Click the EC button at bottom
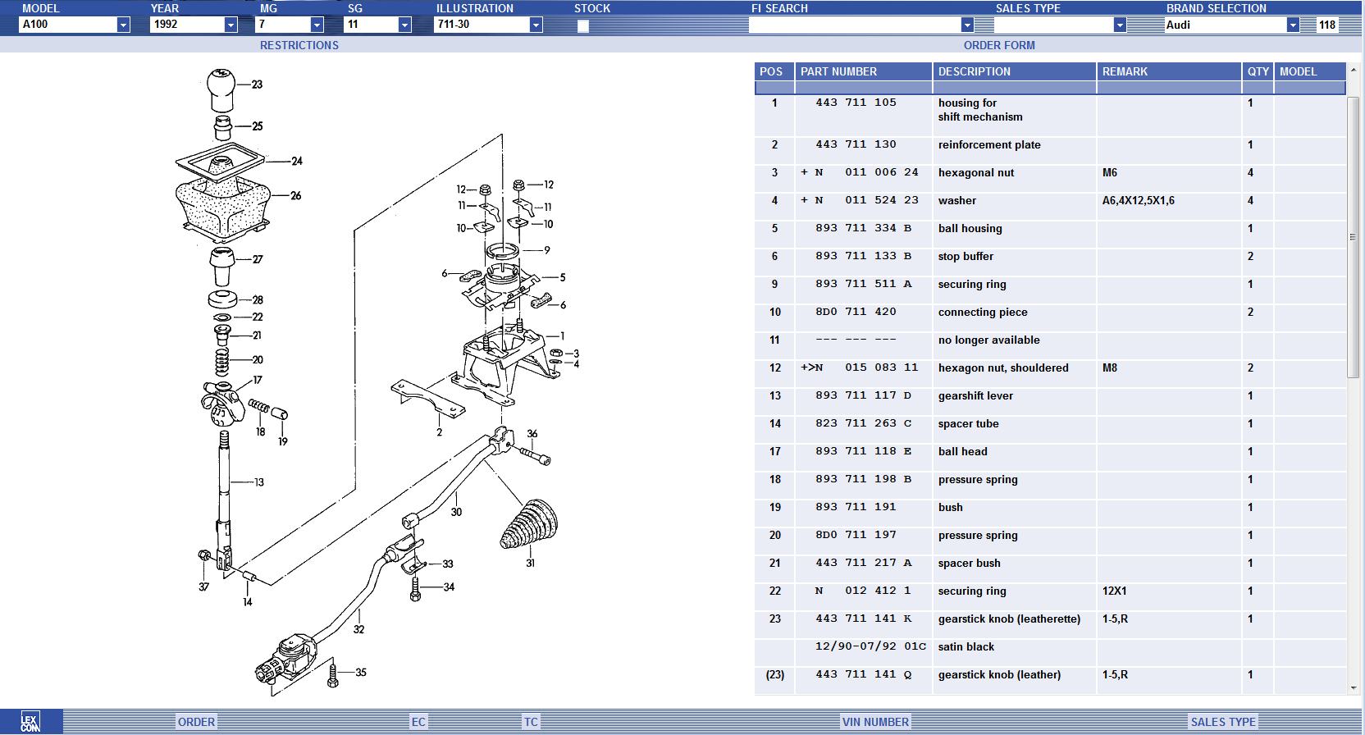Image resolution: width=1365 pixels, height=735 pixels. [x=418, y=722]
